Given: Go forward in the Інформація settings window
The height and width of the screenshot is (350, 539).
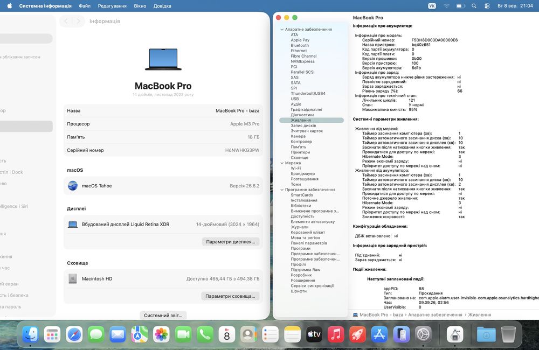Looking at the screenshot, I should [78, 22].
